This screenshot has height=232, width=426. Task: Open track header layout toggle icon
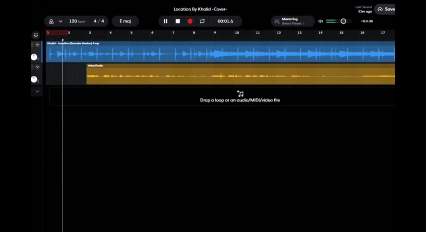[36, 35]
